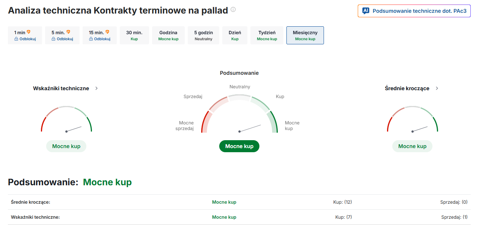The width and height of the screenshot is (482, 233).
Task: Choose the 5 godzin timeframe tab
Action: point(203,35)
